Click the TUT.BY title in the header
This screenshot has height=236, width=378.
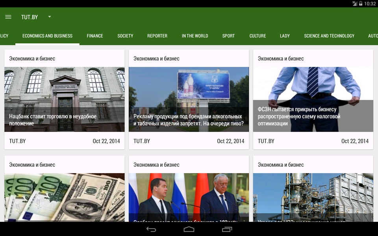click(x=30, y=17)
